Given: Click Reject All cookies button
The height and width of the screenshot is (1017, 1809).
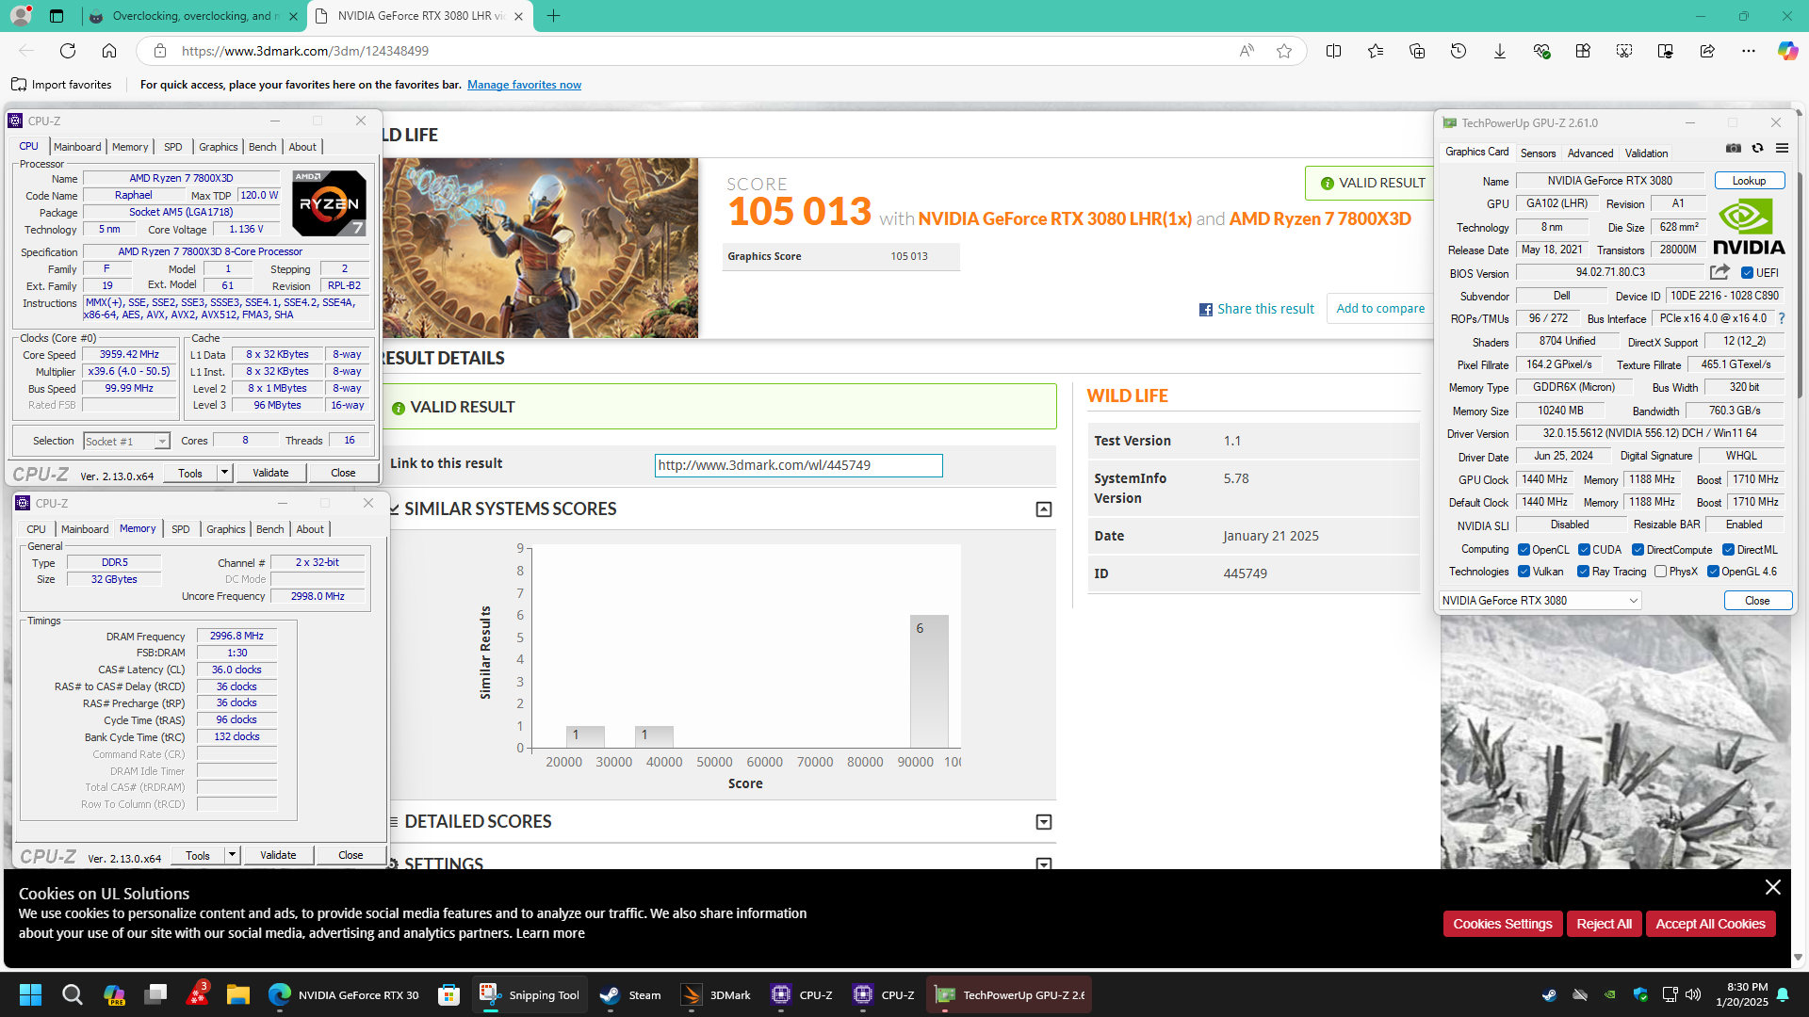Looking at the screenshot, I should point(1604,924).
